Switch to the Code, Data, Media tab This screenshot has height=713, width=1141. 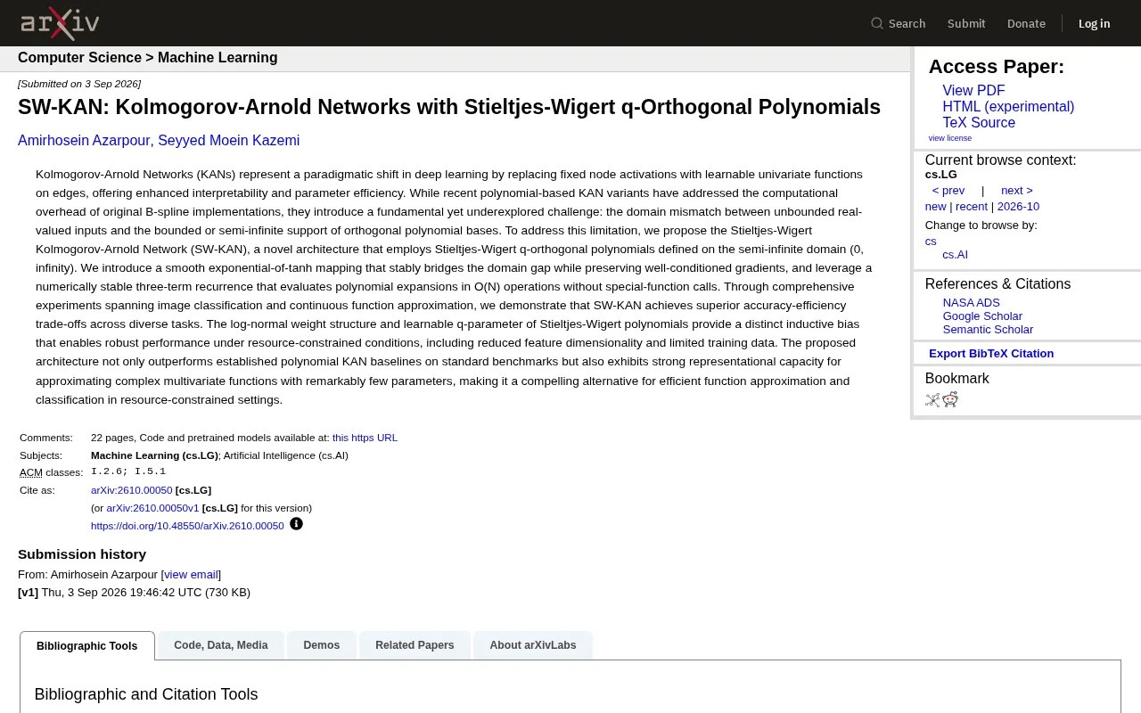(221, 645)
